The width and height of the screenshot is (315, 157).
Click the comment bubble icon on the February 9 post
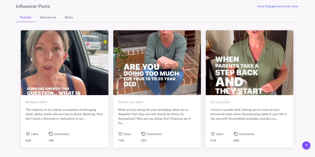[143, 134]
